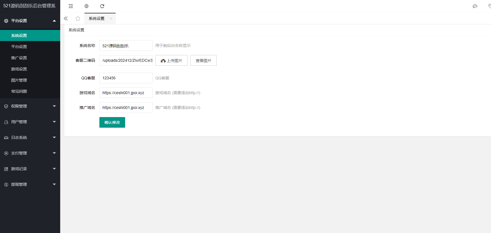Focus the 客服二维码 path field
This screenshot has width=491, height=233.
[126, 60]
